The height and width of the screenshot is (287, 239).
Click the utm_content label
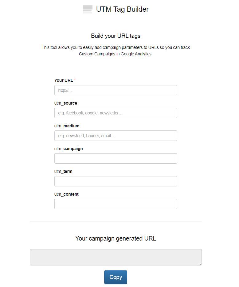coord(66,194)
